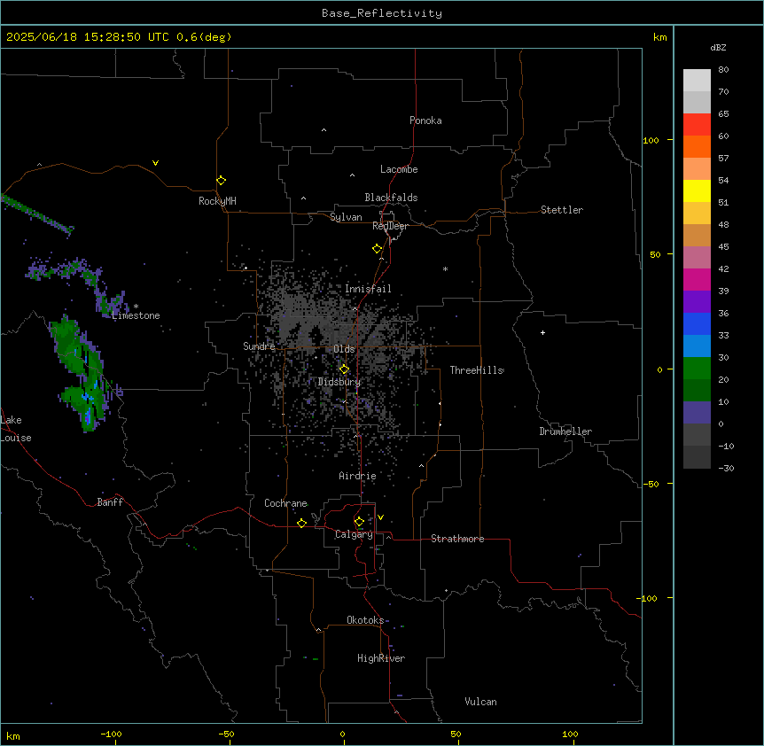Pick the dark green 10–20 dBZ swatch

(697, 391)
